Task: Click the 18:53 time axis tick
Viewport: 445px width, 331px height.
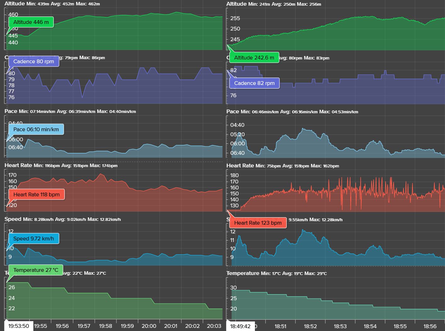Action: (x=340, y=326)
